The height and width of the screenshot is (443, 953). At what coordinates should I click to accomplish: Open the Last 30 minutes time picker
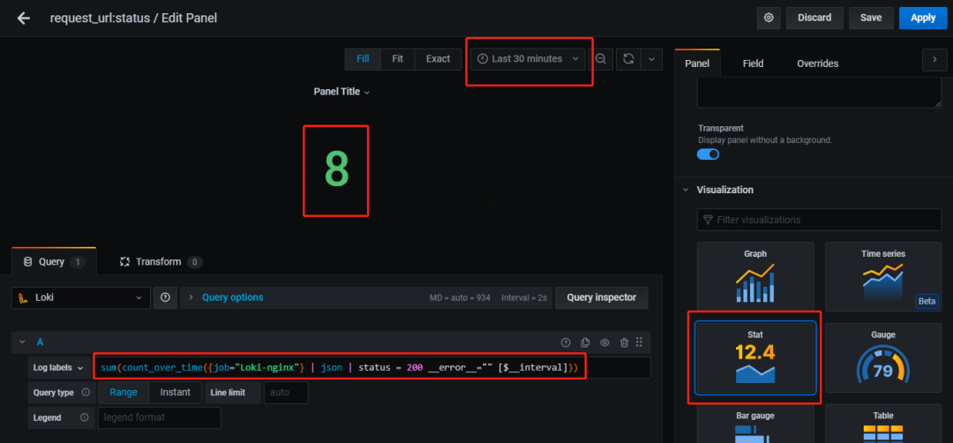528,59
